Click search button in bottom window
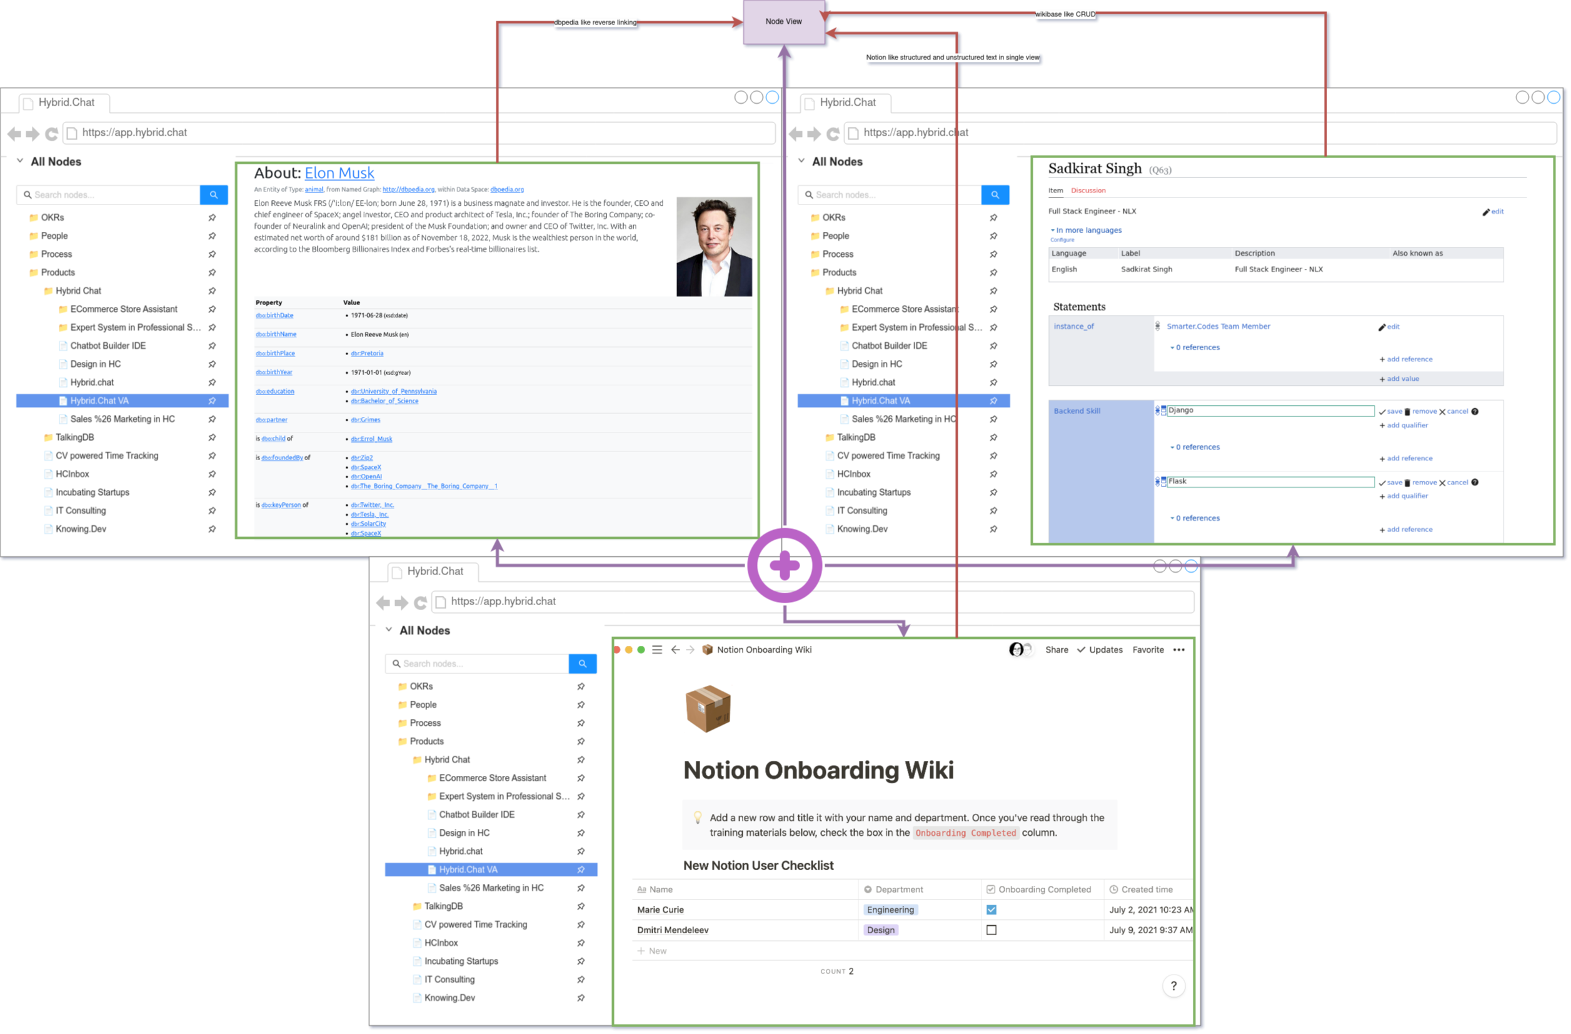Screen dimensions: 1571x1034 [583, 663]
